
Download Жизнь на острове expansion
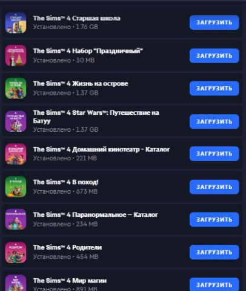point(214,88)
